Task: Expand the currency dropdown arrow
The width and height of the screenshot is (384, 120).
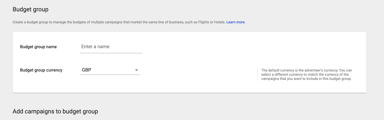Action: 136,70
